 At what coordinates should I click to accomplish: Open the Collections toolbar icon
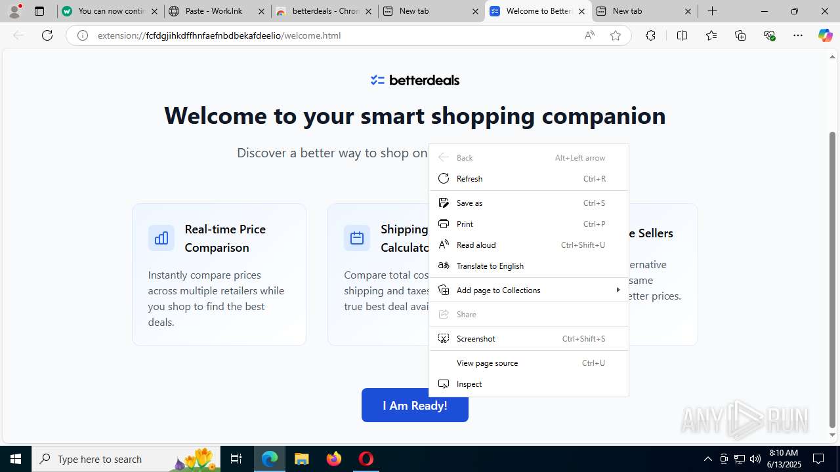point(740,35)
